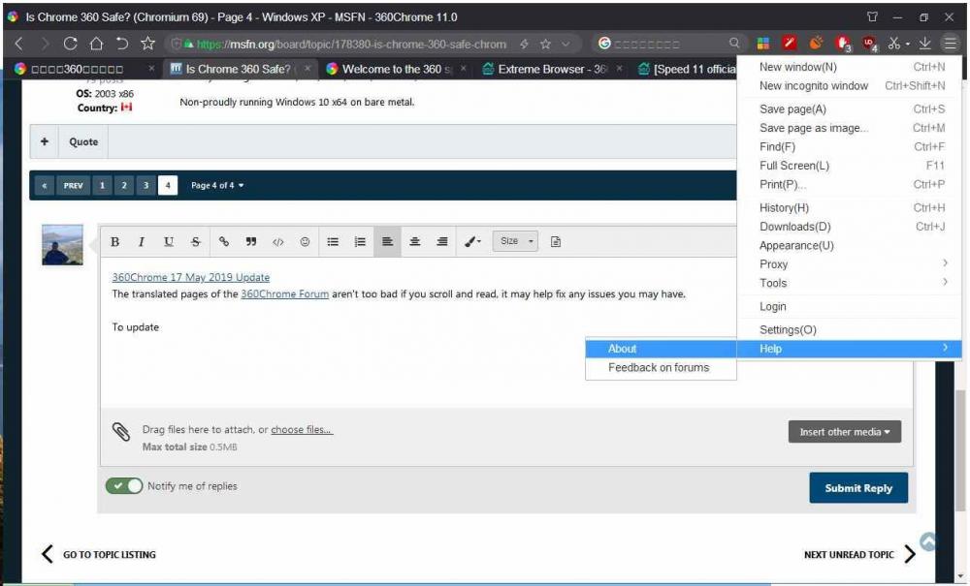The width and height of the screenshot is (970, 586).
Task: Click the scissors screenshot tool icon
Action: [x=893, y=44]
